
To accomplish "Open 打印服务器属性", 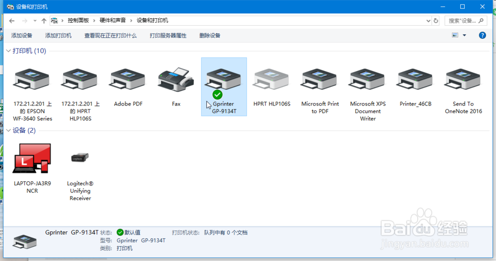I will (x=168, y=35).
